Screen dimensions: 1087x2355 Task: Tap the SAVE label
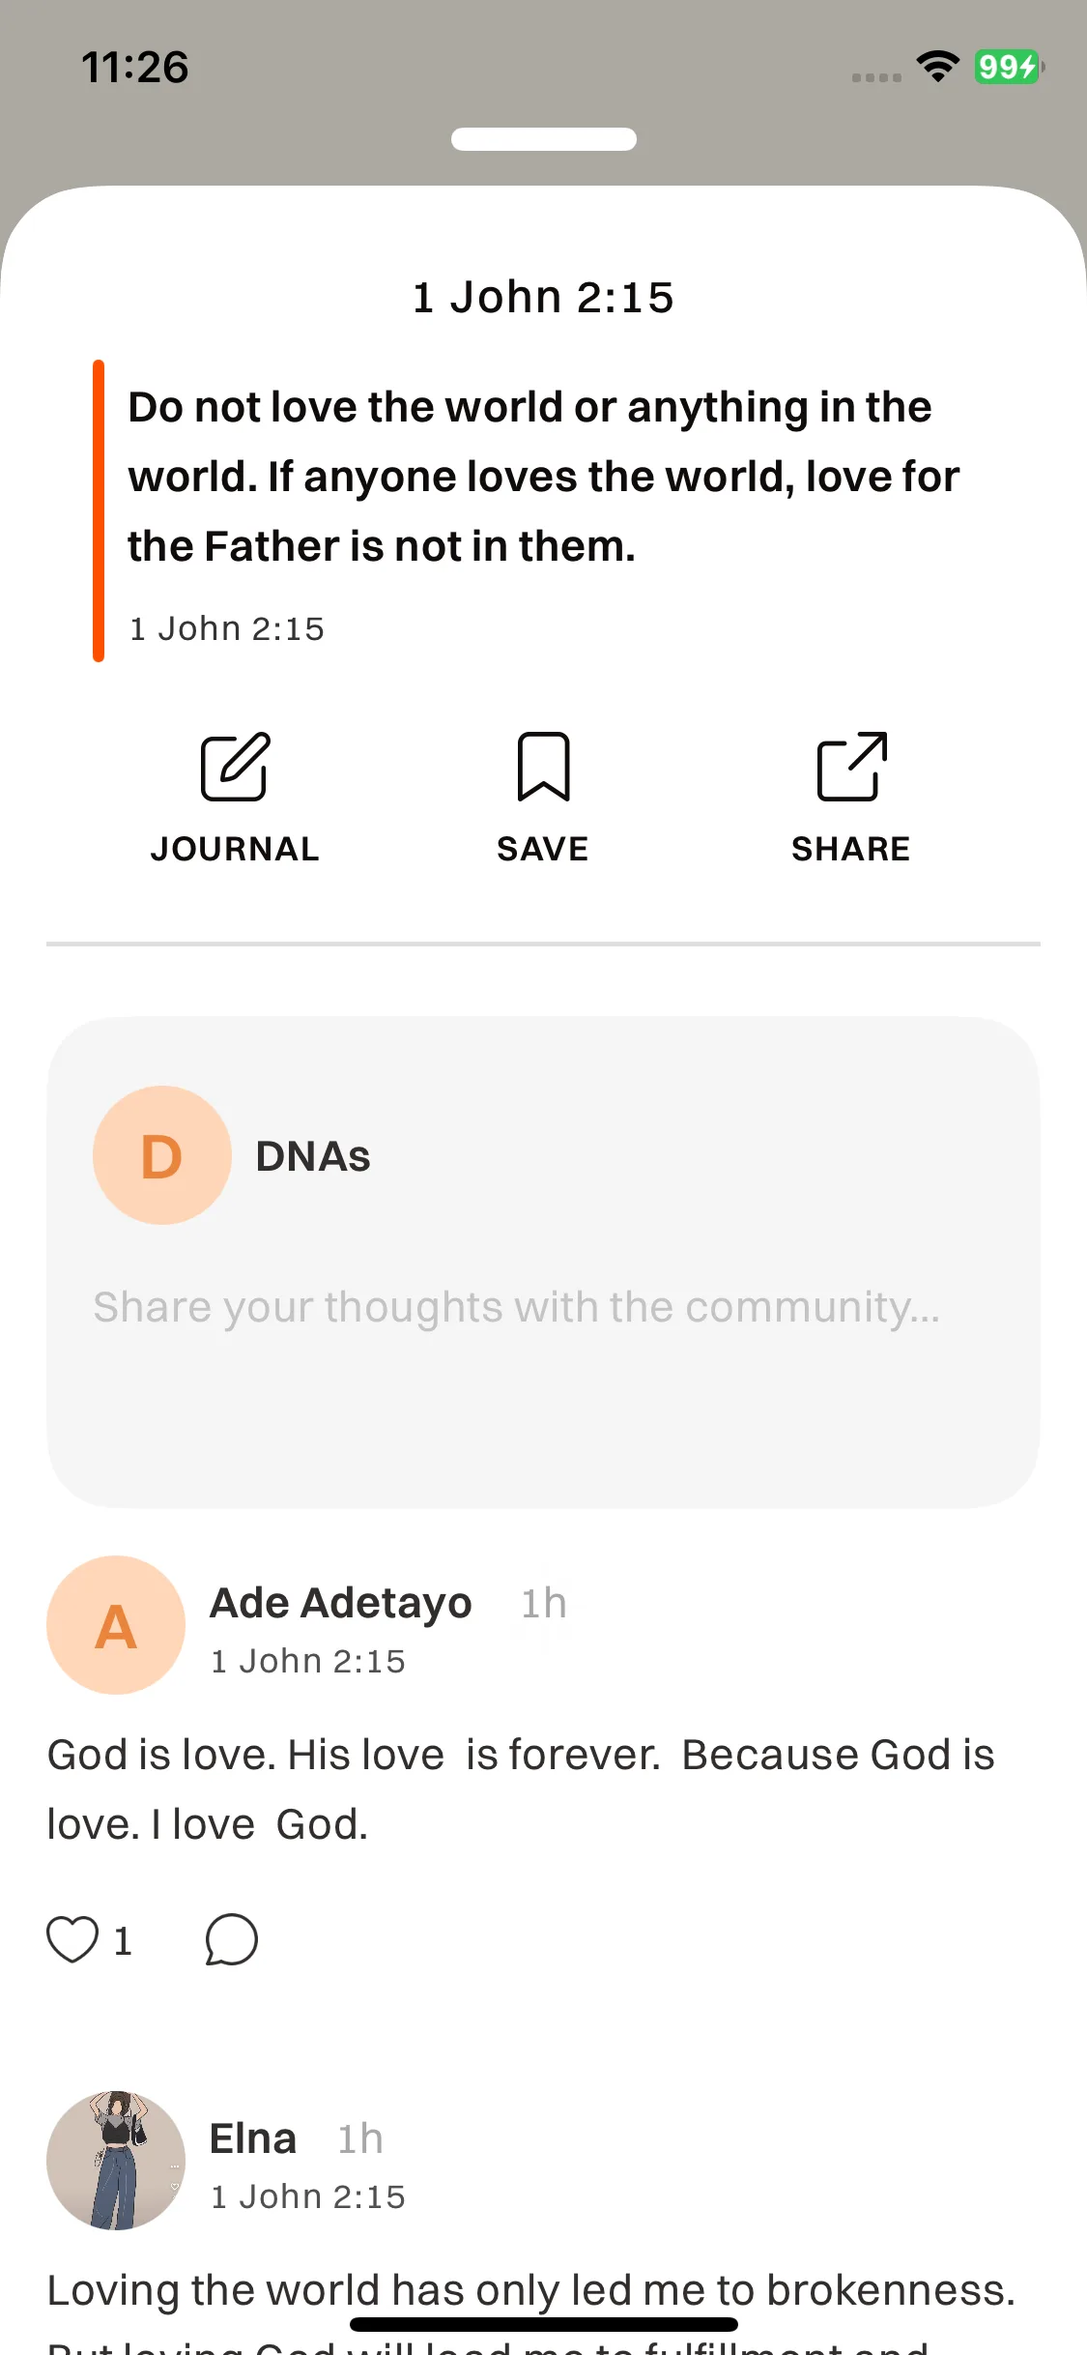point(543,849)
